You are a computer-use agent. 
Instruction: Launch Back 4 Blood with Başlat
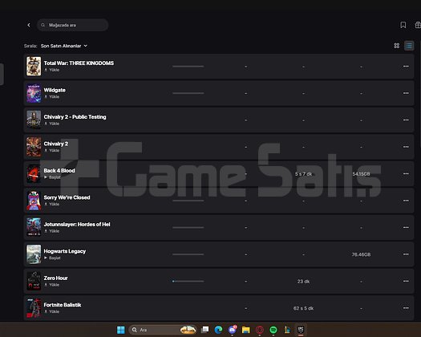tap(52, 177)
